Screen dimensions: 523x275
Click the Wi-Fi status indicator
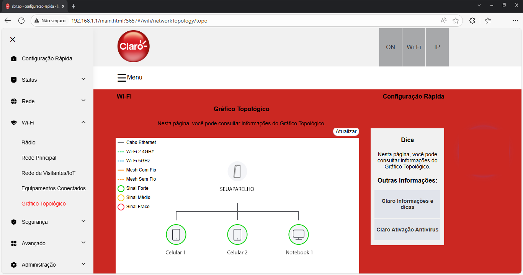pos(413,47)
